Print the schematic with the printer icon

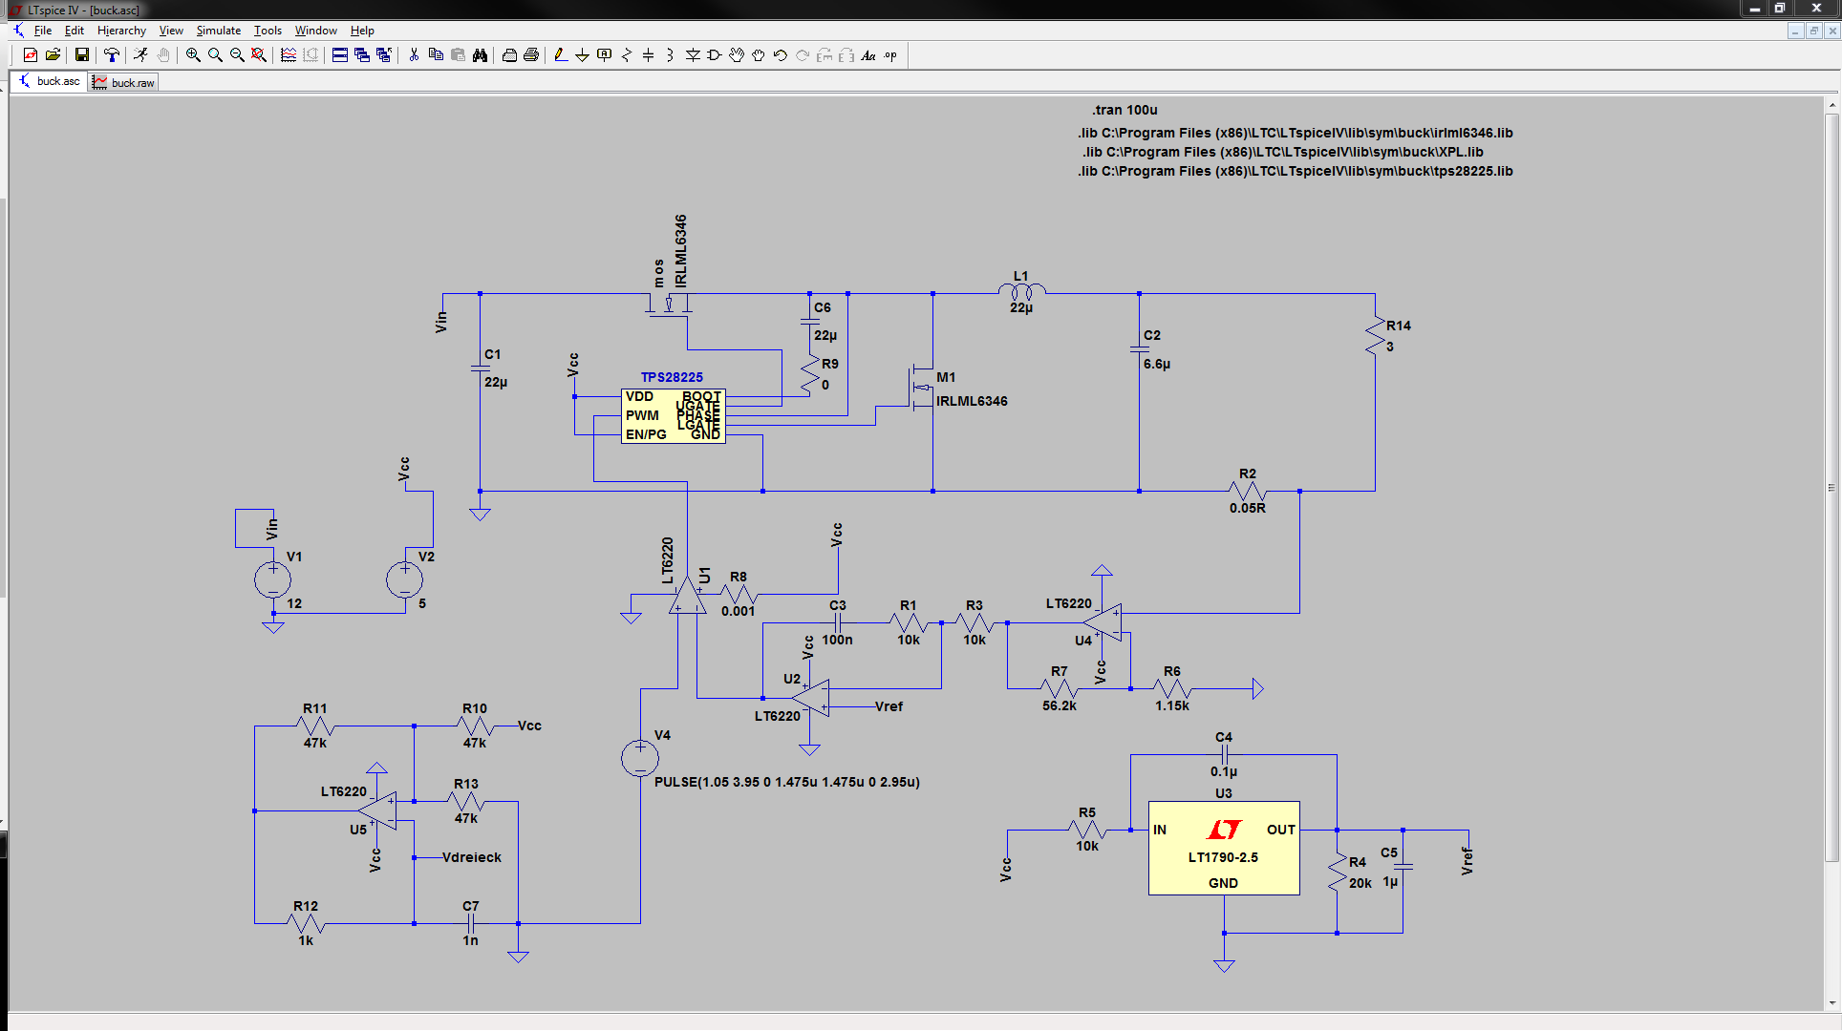click(531, 55)
